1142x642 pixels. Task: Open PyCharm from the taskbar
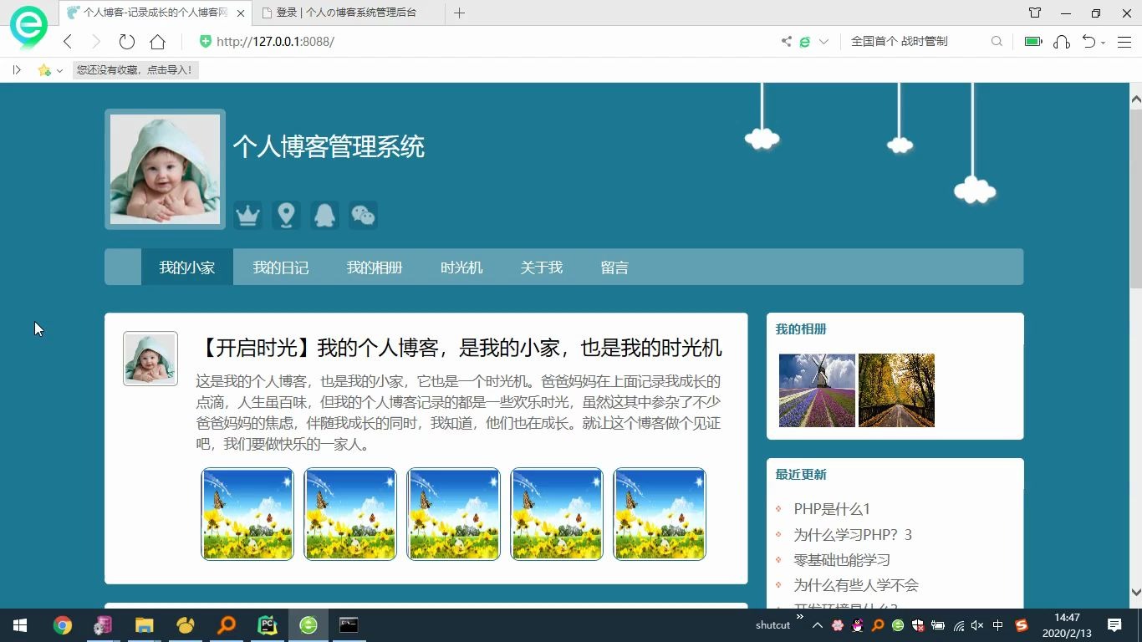(268, 625)
